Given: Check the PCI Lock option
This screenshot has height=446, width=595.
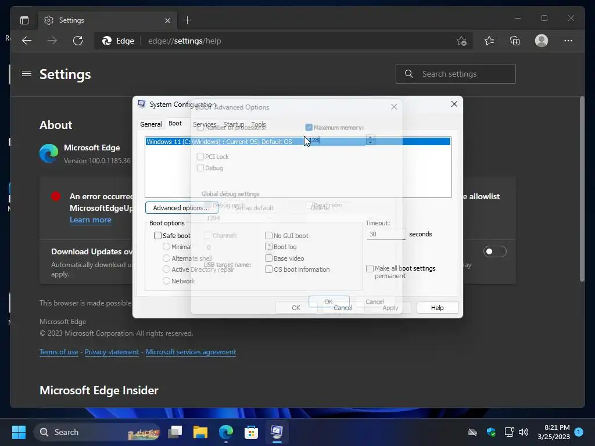Looking at the screenshot, I should [200, 157].
